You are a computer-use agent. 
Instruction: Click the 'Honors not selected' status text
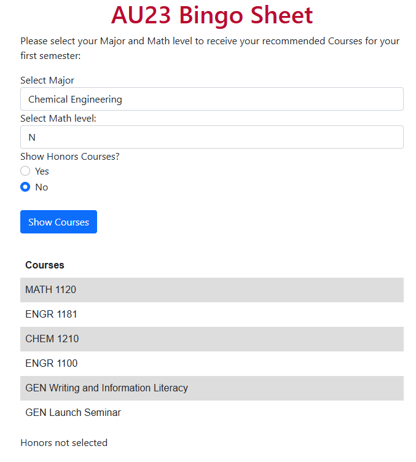tap(64, 442)
